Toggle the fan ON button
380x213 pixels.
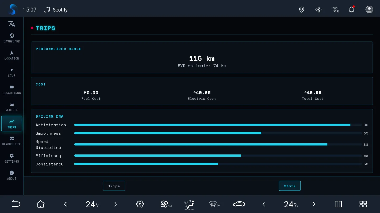(x=166, y=204)
